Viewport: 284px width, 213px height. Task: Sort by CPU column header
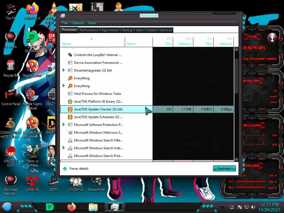pos(163,42)
